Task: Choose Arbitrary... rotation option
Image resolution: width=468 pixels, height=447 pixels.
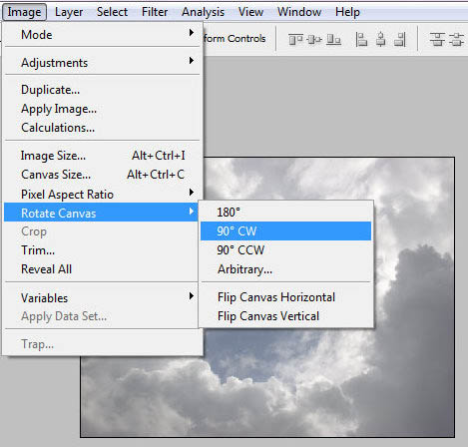Action: tap(286, 269)
